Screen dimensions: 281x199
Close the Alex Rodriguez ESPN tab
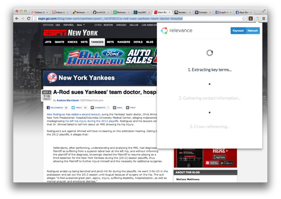point(169,12)
